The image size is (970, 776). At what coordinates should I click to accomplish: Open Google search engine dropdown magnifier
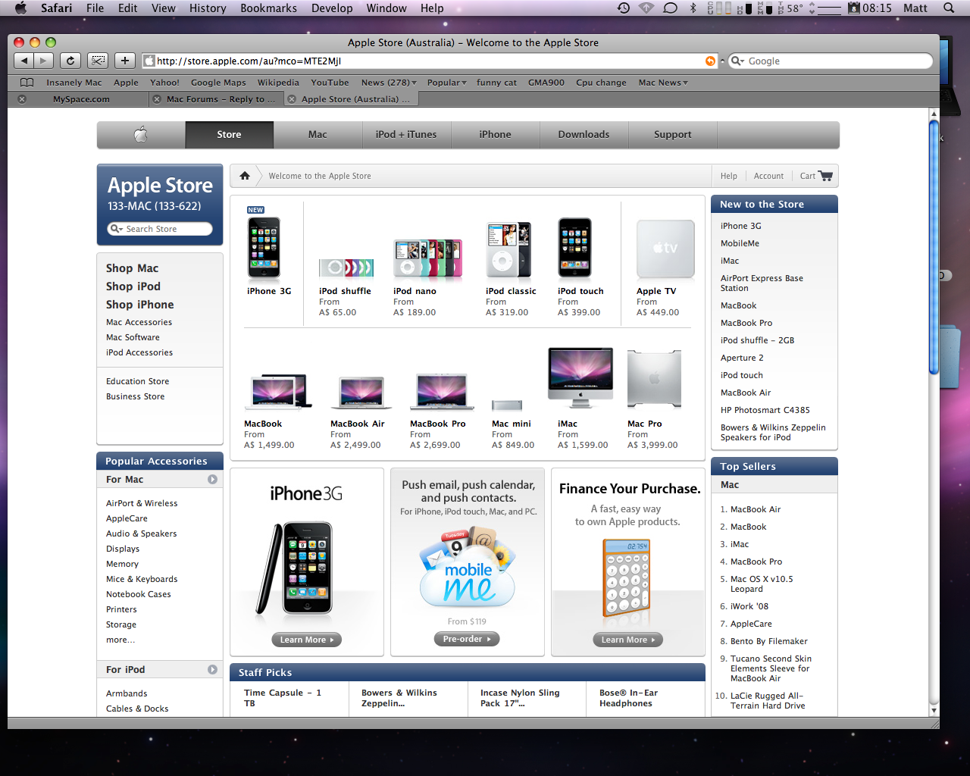[738, 61]
